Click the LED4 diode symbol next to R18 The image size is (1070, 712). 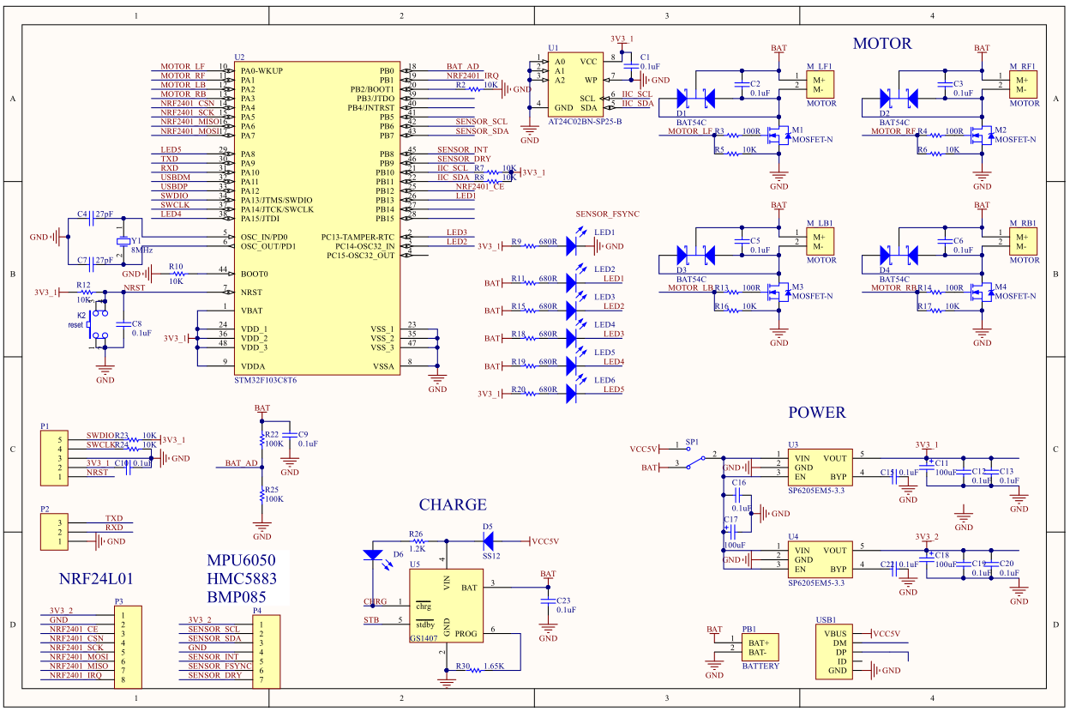(x=572, y=338)
